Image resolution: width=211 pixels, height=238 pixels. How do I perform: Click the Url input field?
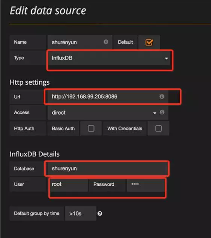(108, 97)
